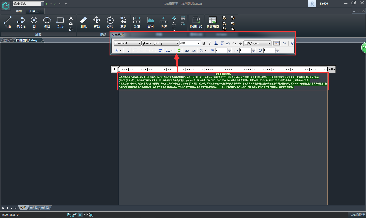
Task: Expand the gbenor, gbcbig font dropdown
Action: click(177, 43)
